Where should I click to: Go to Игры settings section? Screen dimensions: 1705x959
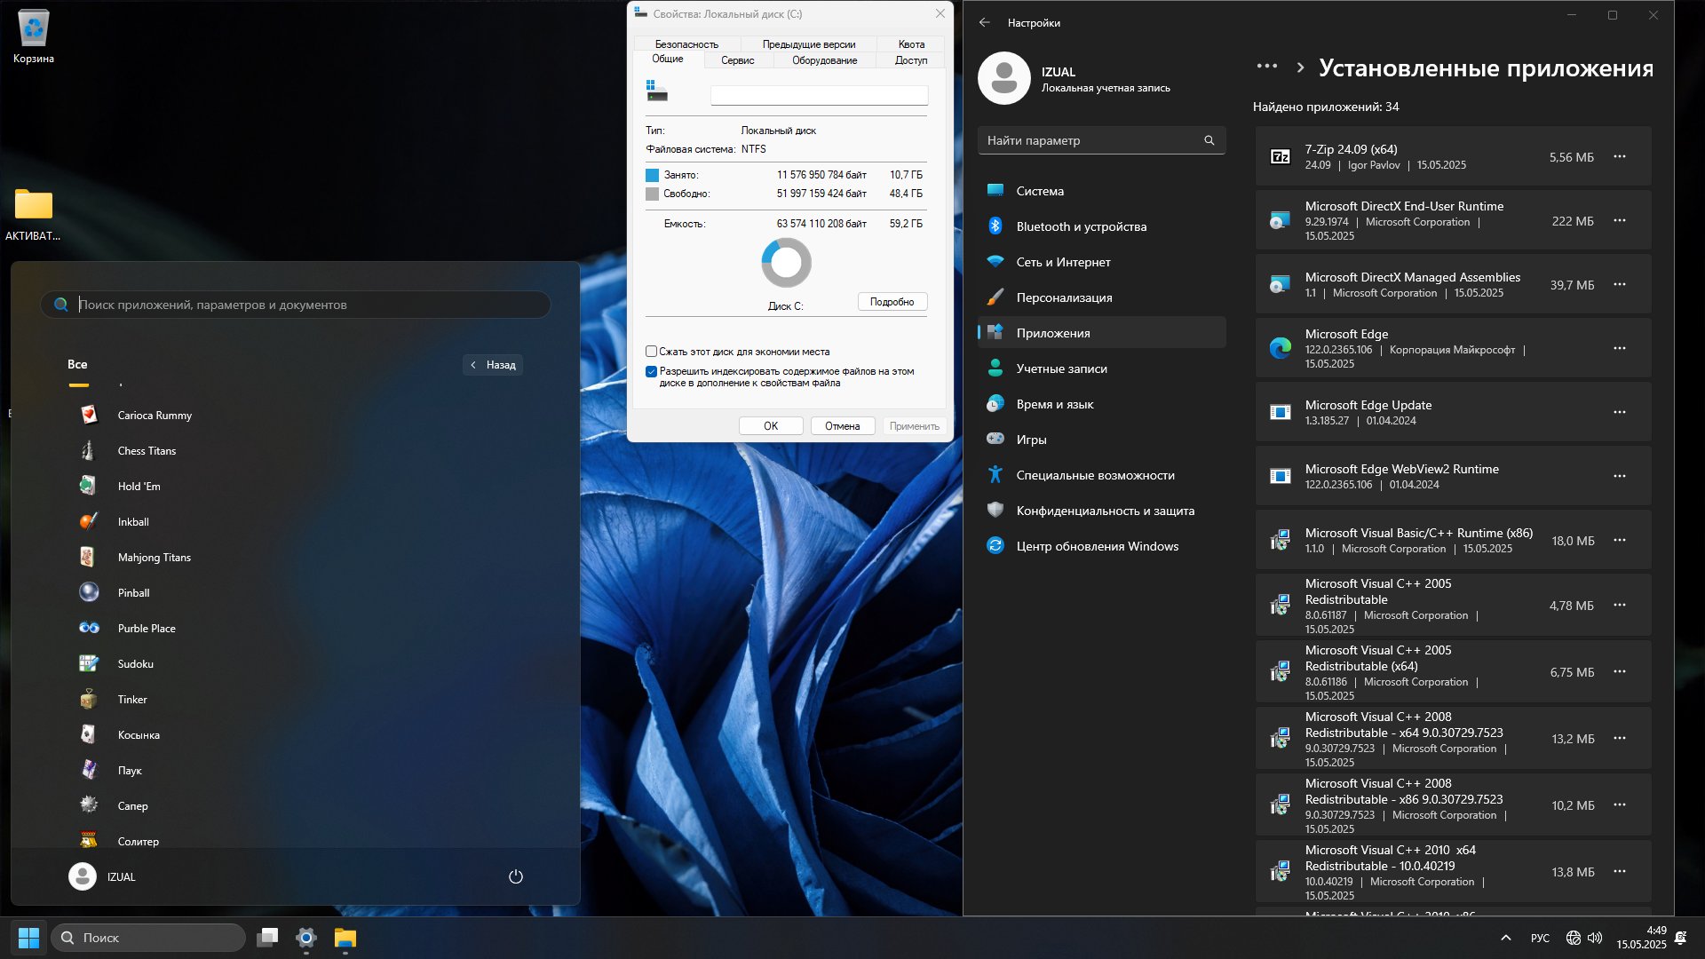click(x=1101, y=440)
